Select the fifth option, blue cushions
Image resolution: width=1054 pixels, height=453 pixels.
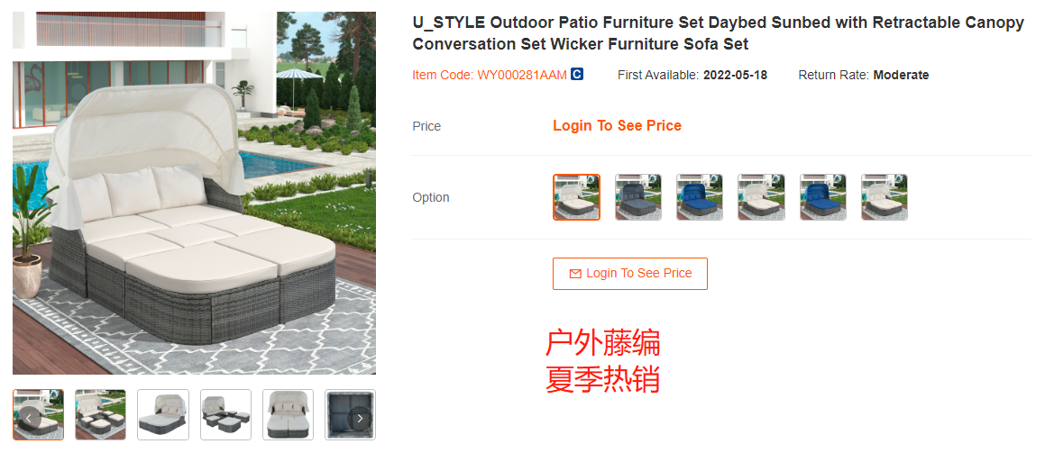coord(823,197)
